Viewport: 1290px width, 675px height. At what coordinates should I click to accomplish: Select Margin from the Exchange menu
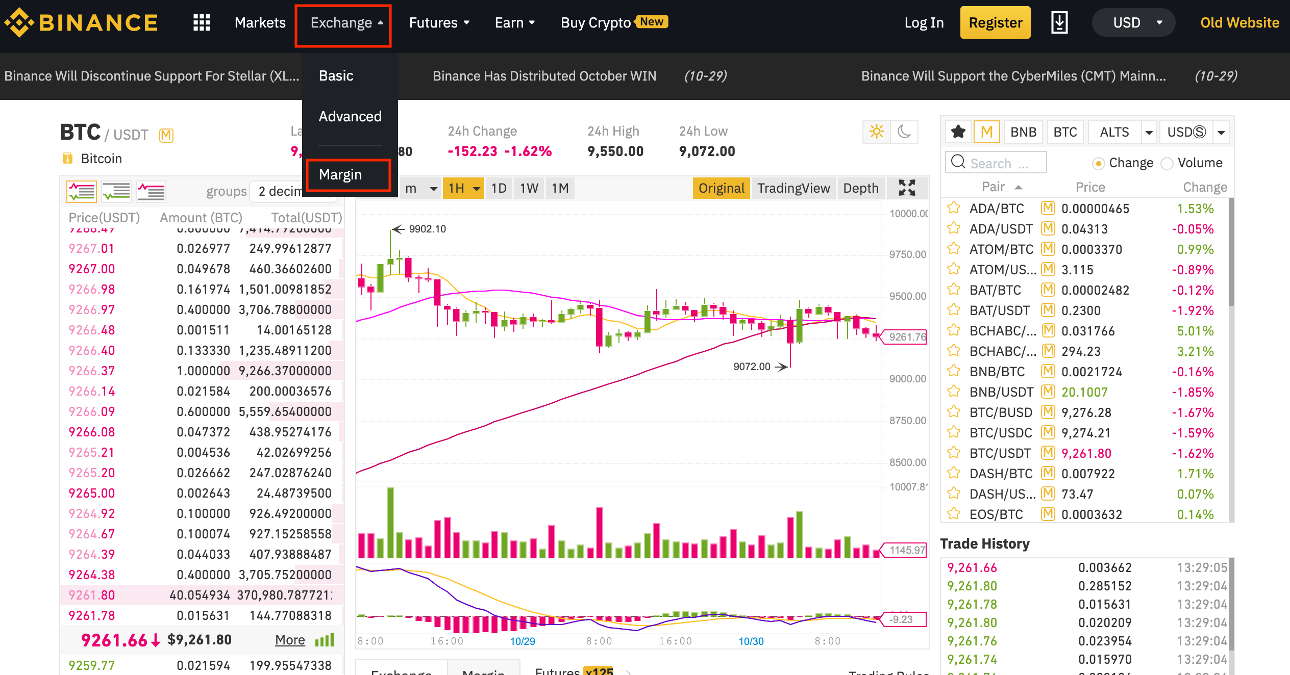pos(340,174)
